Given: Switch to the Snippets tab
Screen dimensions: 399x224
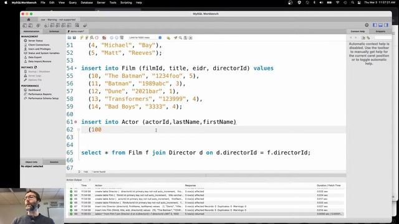Looking at the screenshot, I should [x=380, y=32].
